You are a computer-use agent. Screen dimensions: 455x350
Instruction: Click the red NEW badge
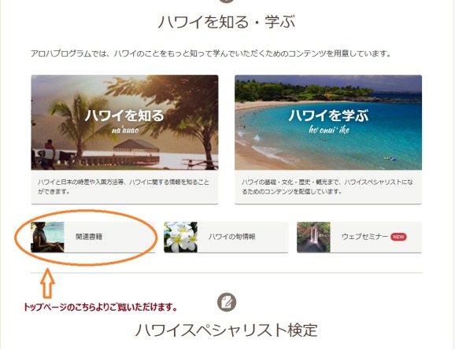click(398, 237)
